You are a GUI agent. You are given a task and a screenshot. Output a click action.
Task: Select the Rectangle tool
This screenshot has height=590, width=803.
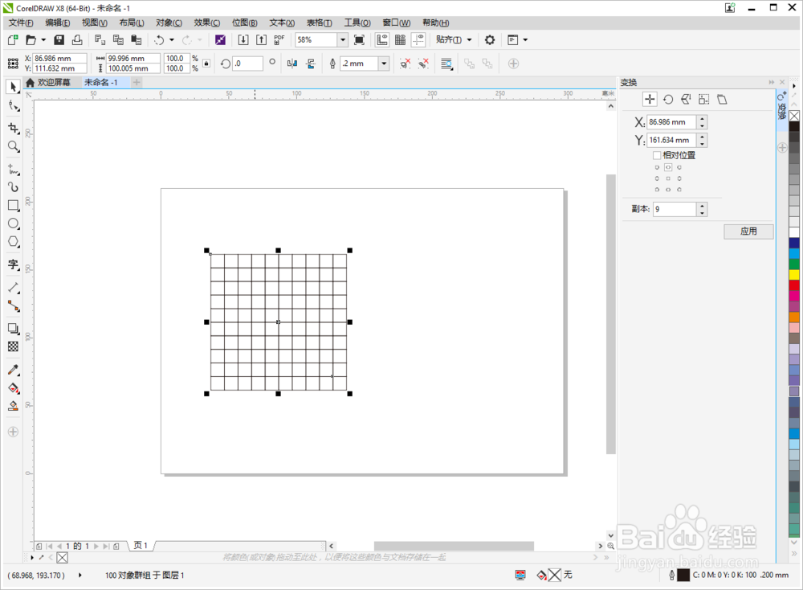tap(13, 207)
